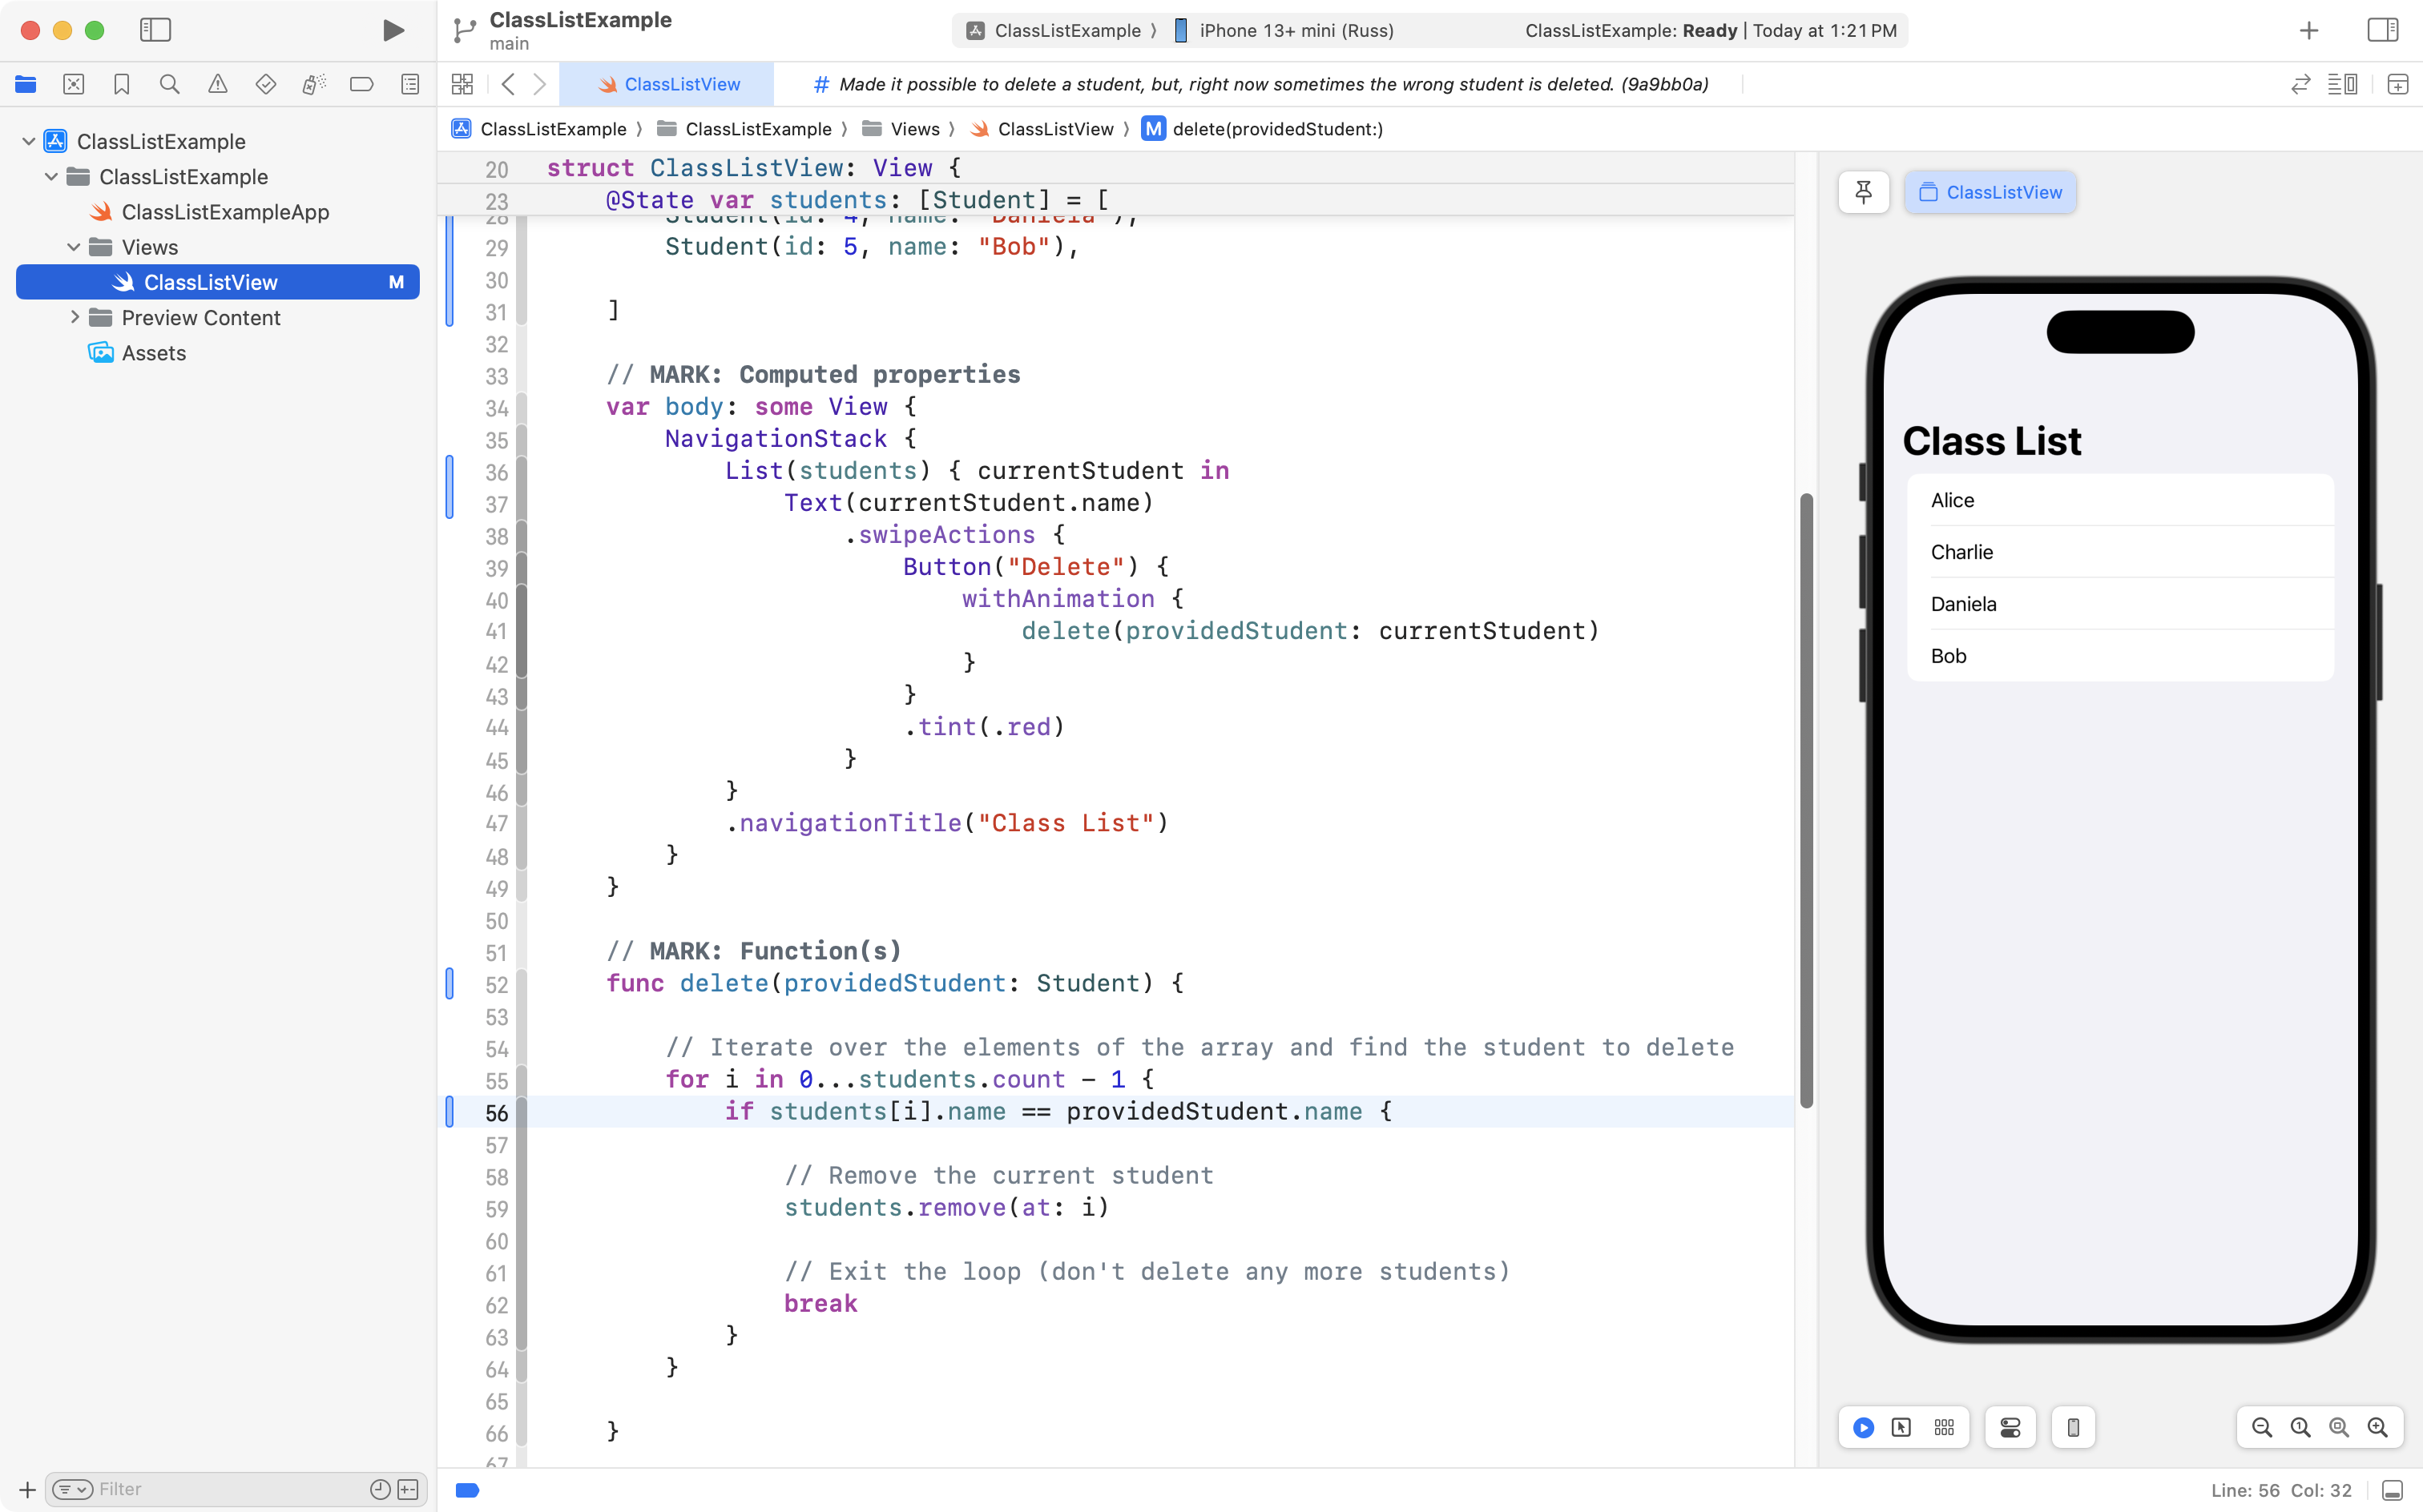2423x1512 pixels.
Task: Toggle the navigator sidebar visibility
Action: click(x=155, y=30)
